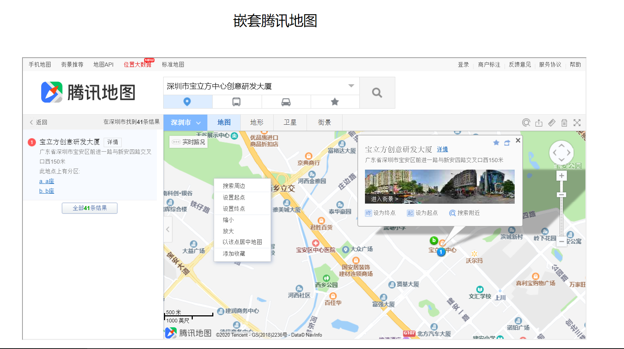This screenshot has height=349, width=624.
Task: Share the map via the share icon
Action: point(539,122)
